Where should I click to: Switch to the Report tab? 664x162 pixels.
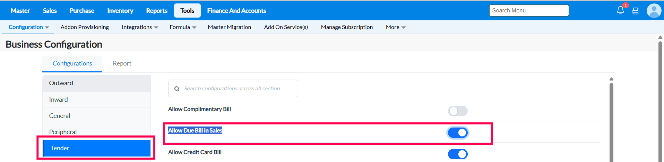tap(122, 63)
